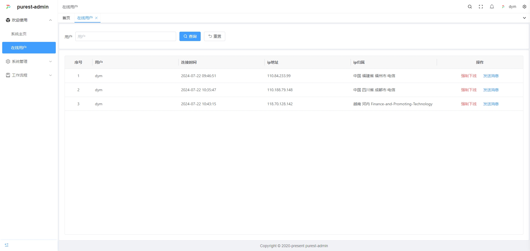Force offline user with IP 110.188.79.148
530x251 pixels.
click(469, 90)
